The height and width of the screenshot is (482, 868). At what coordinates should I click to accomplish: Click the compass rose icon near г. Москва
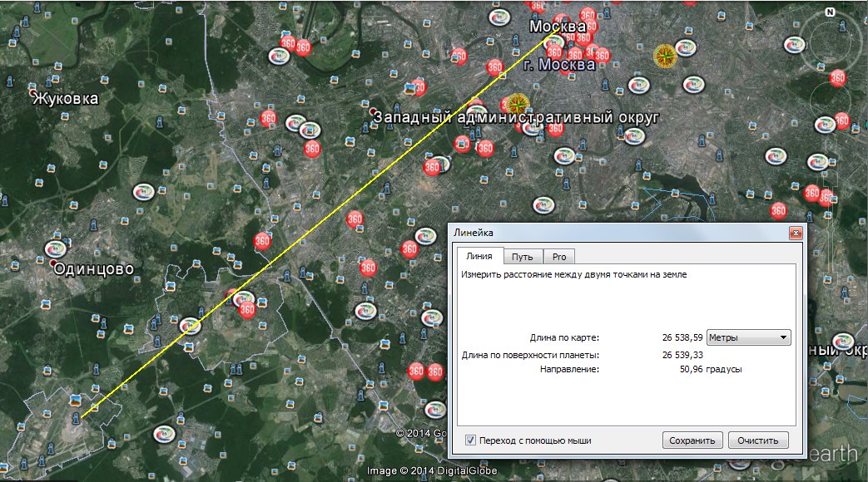click(665, 56)
